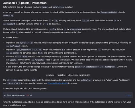Screen dimensions: 135x108
Task: Select the numpy inline code label
Action: pos(44,7)
